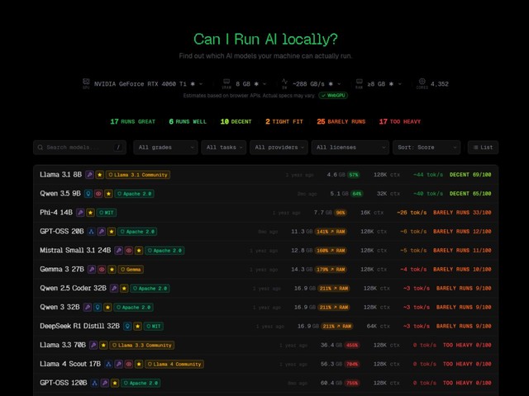Click the Llama 3.1 Community license tag
Screen dimensions: 529x396
coord(138,175)
